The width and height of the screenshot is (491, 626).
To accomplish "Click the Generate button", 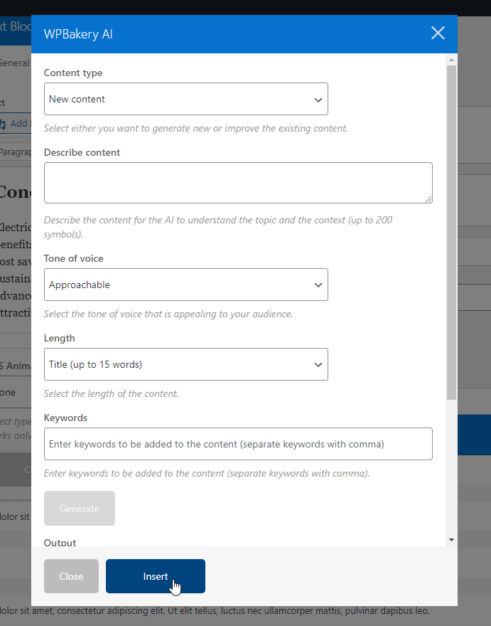I will click(80, 509).
